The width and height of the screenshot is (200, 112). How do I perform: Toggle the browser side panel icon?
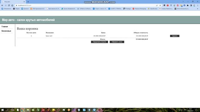[191, 6]
